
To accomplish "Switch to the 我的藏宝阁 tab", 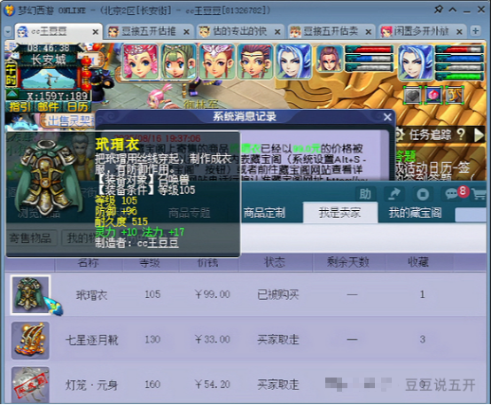I will pos(415,213).
